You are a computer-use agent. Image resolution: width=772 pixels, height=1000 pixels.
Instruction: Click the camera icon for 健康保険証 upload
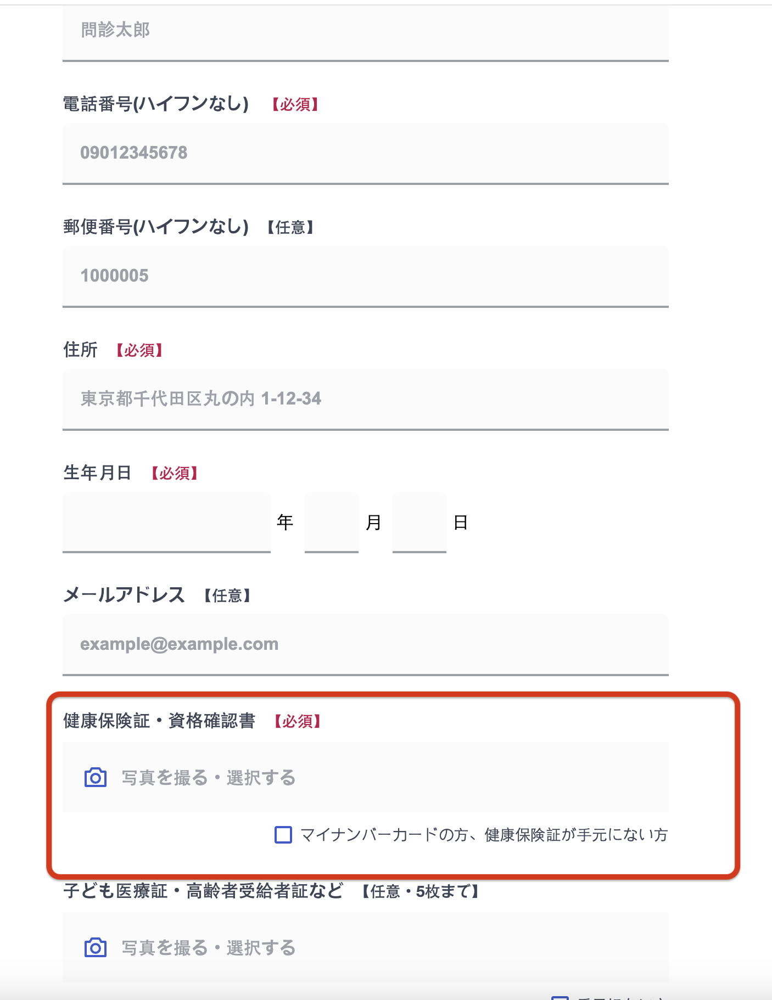96,777
